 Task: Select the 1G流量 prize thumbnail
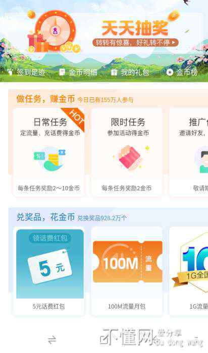coord(190,264)
